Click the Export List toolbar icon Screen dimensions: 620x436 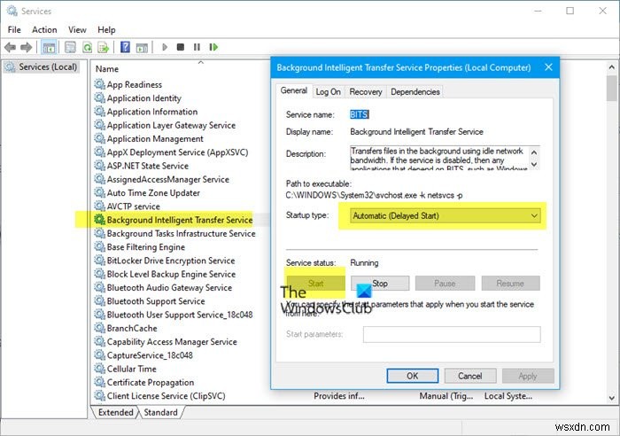coord(104,48)
